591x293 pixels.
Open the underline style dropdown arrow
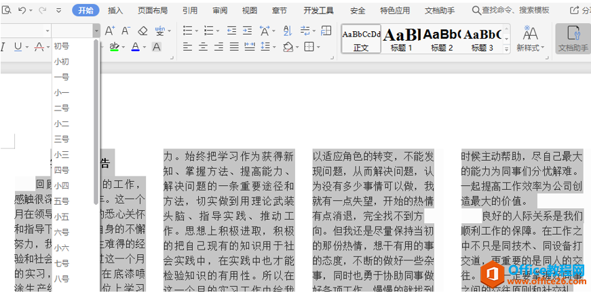coord(27,47)
